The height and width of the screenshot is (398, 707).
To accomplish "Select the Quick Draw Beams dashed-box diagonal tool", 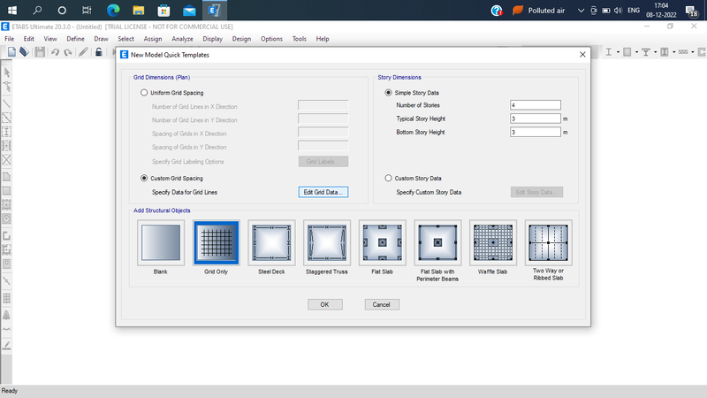I will tap(7, 118).
